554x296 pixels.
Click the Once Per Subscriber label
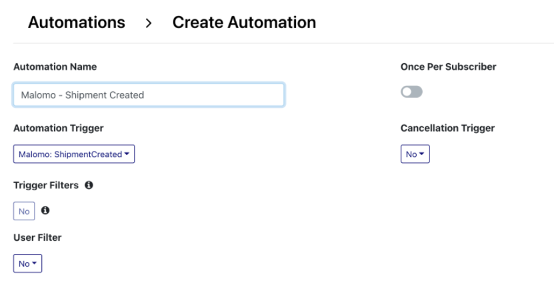click(x=449, y=67)
